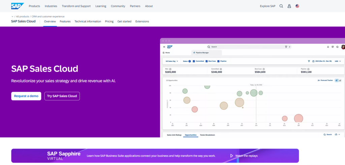Open the Transform and Support menu
Image resolution: width=345 pixels, height=165 pixels.
click(x=76, y=6)
